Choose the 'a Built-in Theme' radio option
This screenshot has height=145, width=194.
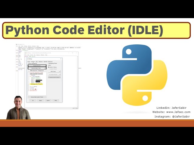click(x=49, y=67)
